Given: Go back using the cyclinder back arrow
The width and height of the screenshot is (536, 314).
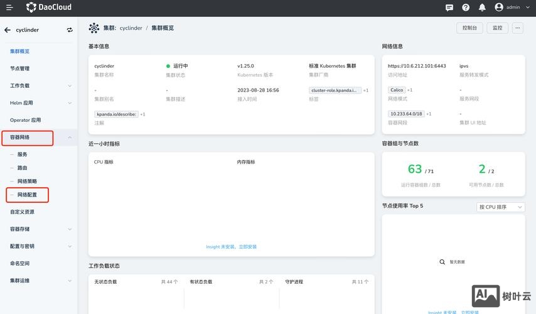Looking at the screenshot, I should coord(8,30).
